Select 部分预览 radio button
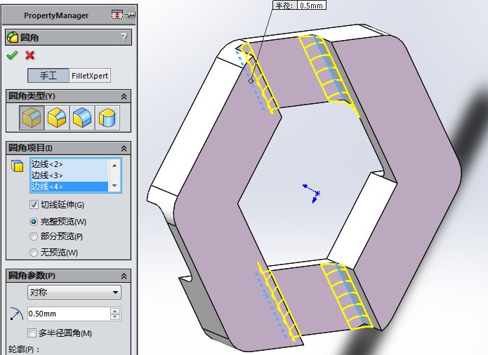The image size is (488, 355). (x=33, y=236)
